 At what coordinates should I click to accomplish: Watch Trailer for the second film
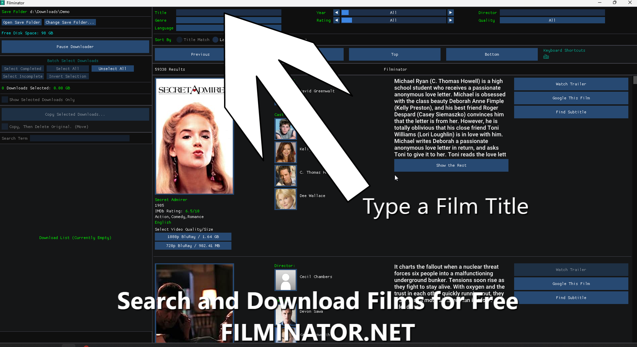[571, 270]
